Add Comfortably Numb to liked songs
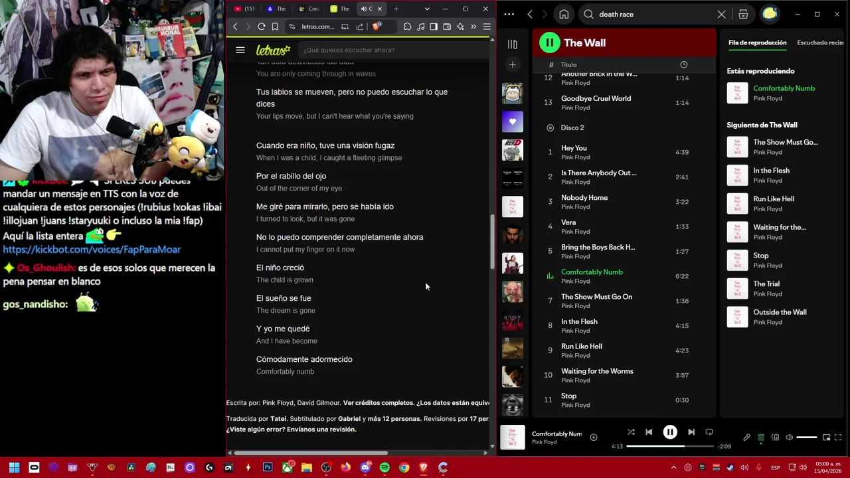Screen dimensions: 850x478 594,437
